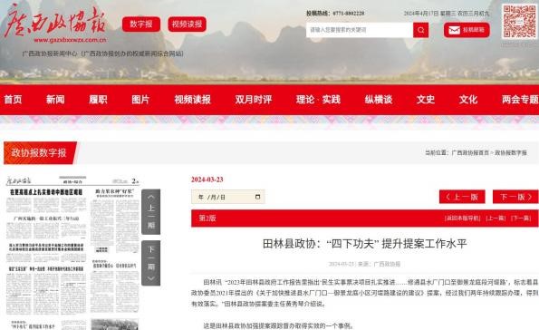Click the red search magnifier button
The image size is (539, 330).
coord(420,30)
